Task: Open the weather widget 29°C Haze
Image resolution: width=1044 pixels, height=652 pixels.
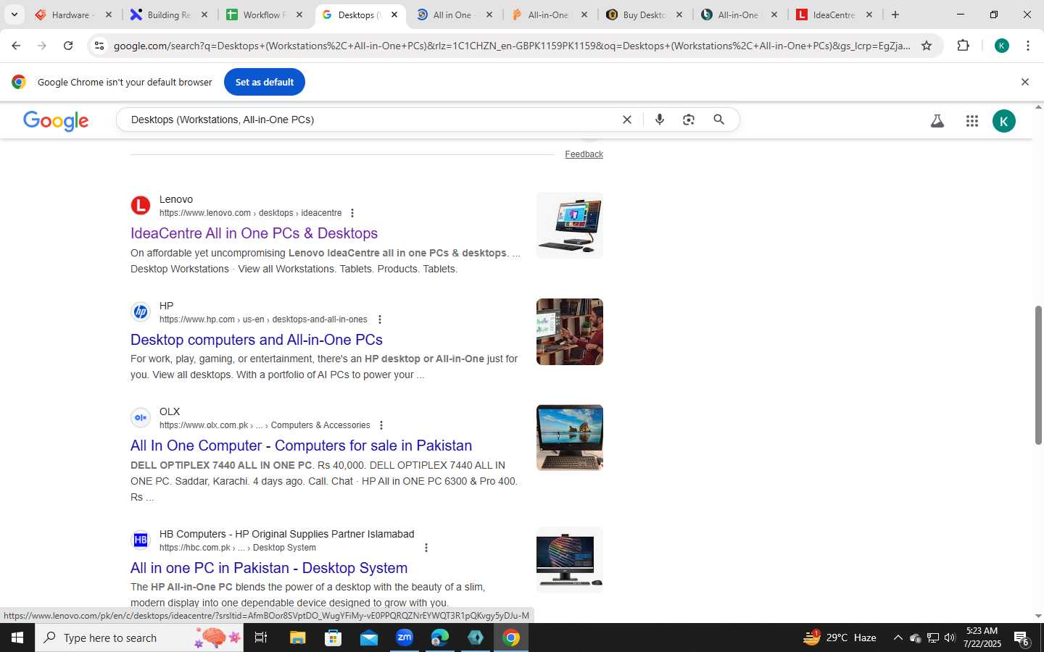Action: pos(840,638)
